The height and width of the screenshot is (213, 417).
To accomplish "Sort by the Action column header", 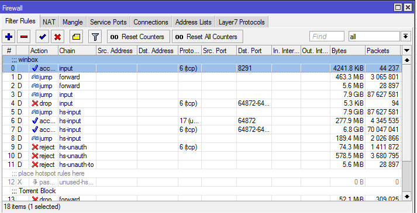I will (43, 51).
